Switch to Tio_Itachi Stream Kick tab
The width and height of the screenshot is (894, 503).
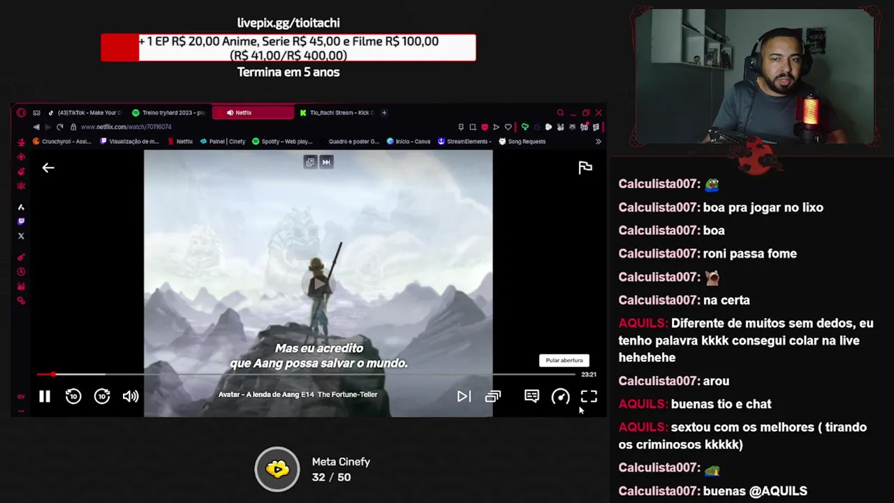(x=338, y=112)
